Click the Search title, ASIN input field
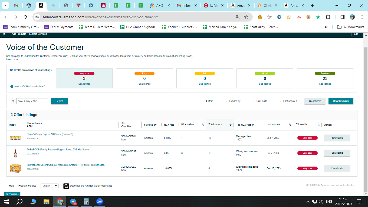The width and height of the screenshot is (368, 207). (x=32, y=101)
